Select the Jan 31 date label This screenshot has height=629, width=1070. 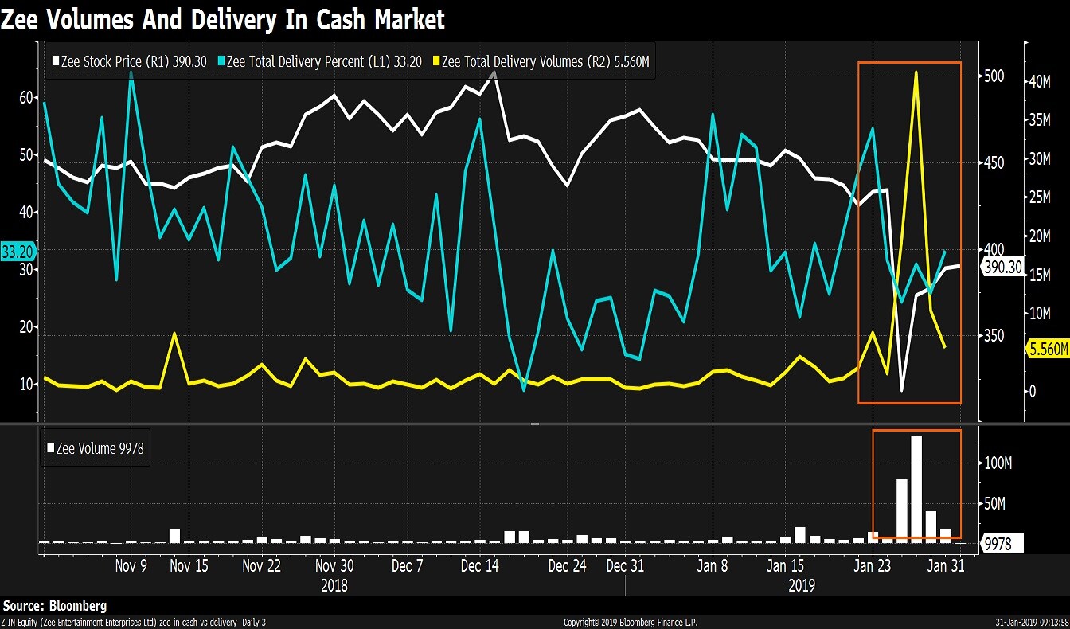947,567
